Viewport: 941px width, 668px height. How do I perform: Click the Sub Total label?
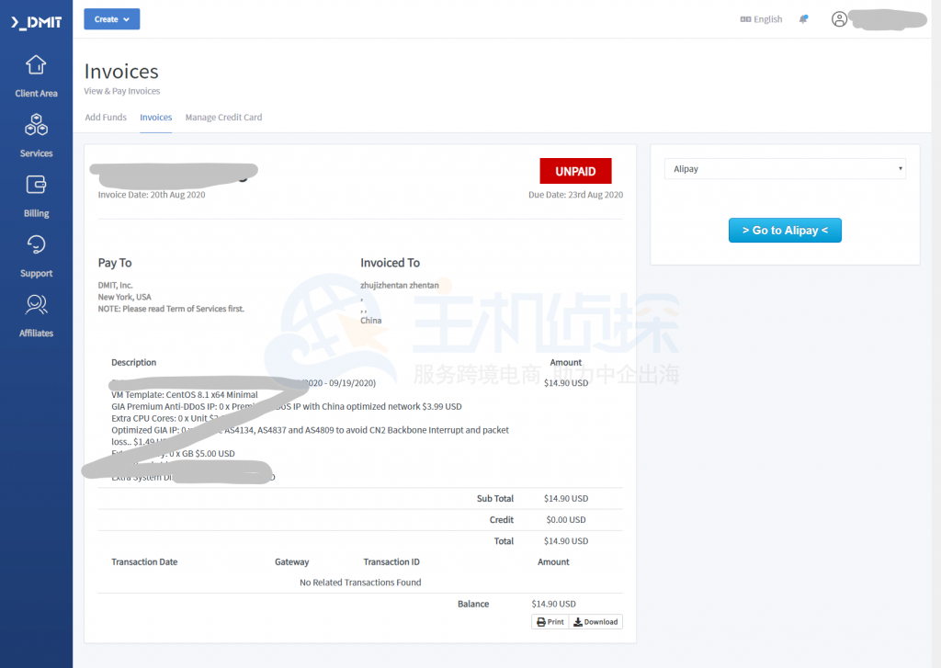click(495, 498)
